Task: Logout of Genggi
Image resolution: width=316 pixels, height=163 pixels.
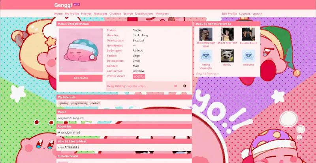Action: coord(258,14)
